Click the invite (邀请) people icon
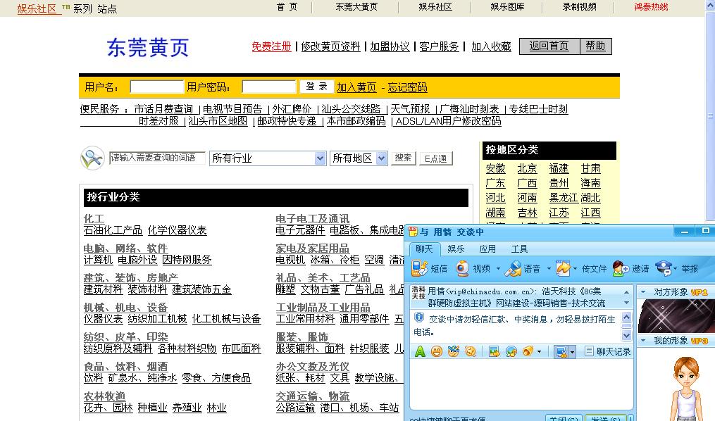Viewport: 715px width, 421px height. coord(621,268)
